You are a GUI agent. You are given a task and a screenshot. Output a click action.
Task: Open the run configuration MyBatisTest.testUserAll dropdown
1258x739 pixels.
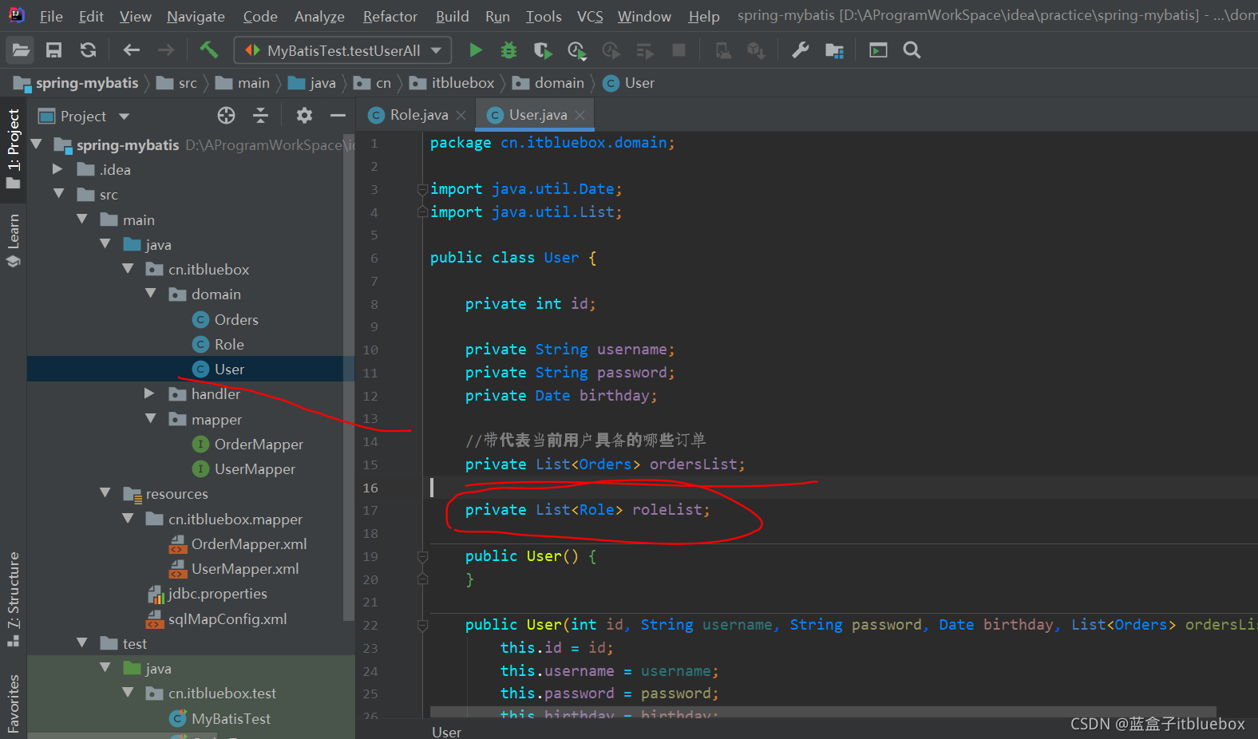click(x=342, y=50)
